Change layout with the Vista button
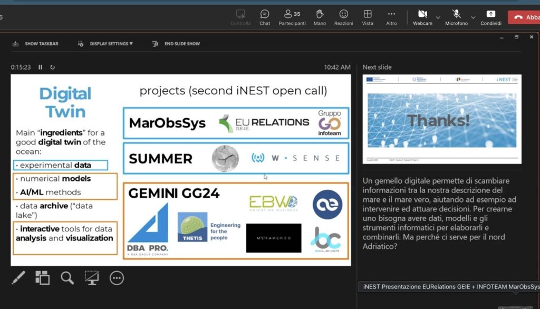Screen dimensions: 540x309 368,17
